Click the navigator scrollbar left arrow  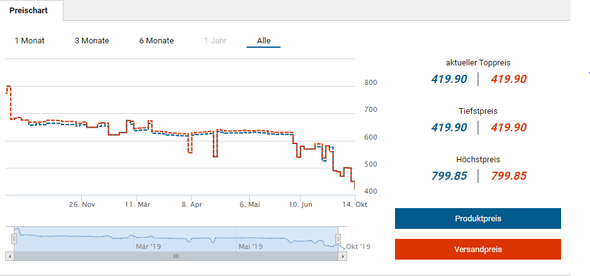[9, 257]
